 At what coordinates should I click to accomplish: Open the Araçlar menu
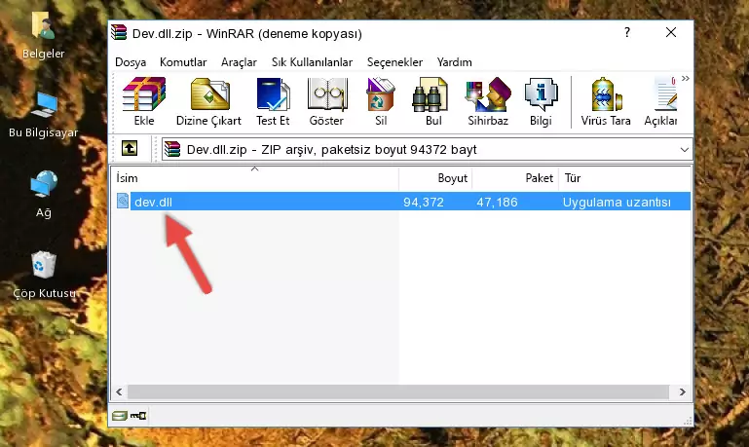pos(239,62)
